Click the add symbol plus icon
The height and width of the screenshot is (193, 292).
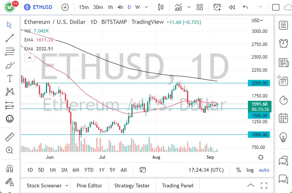(65, 7)
